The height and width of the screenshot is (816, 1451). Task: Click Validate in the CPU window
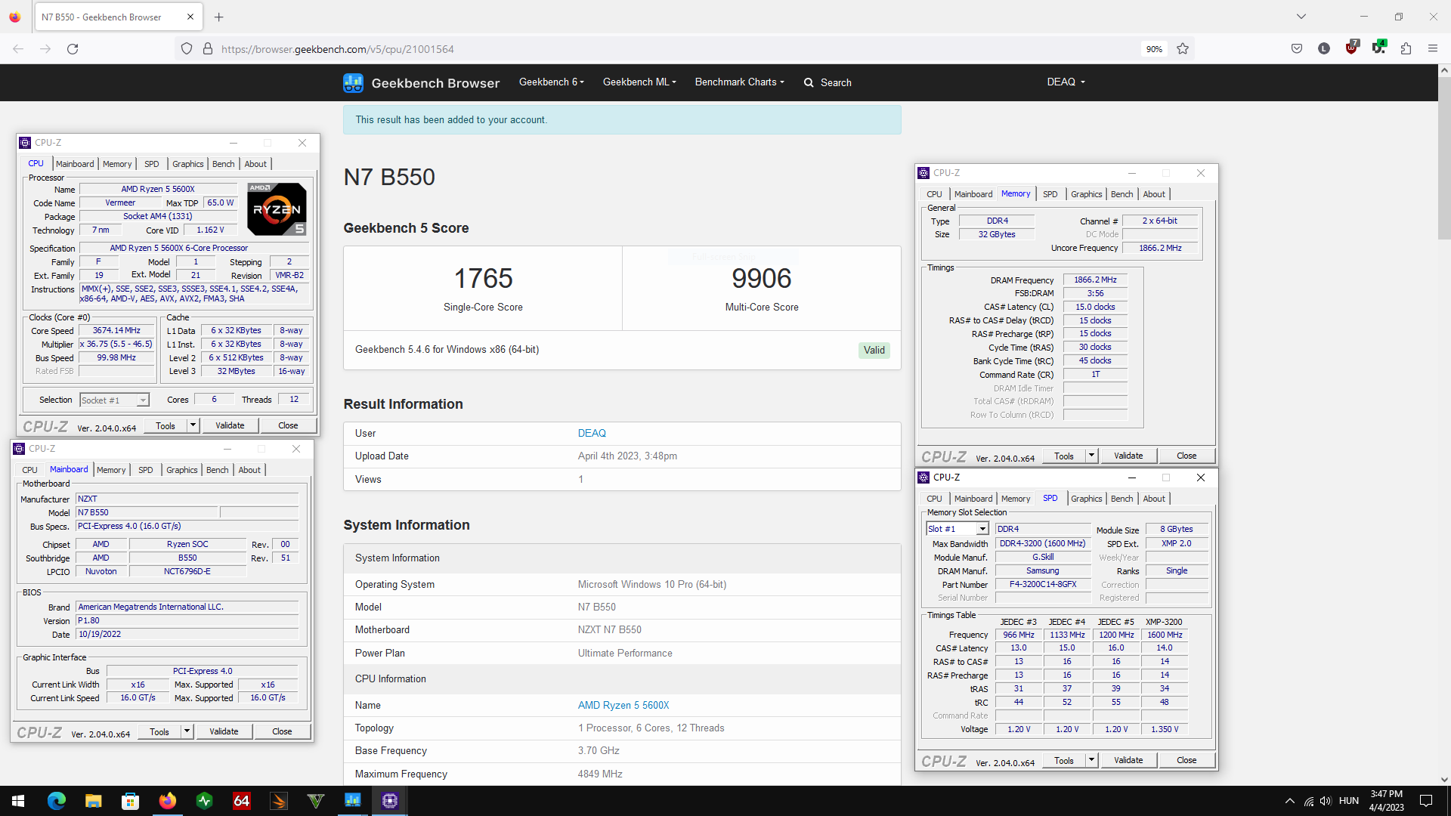(230, 425)
